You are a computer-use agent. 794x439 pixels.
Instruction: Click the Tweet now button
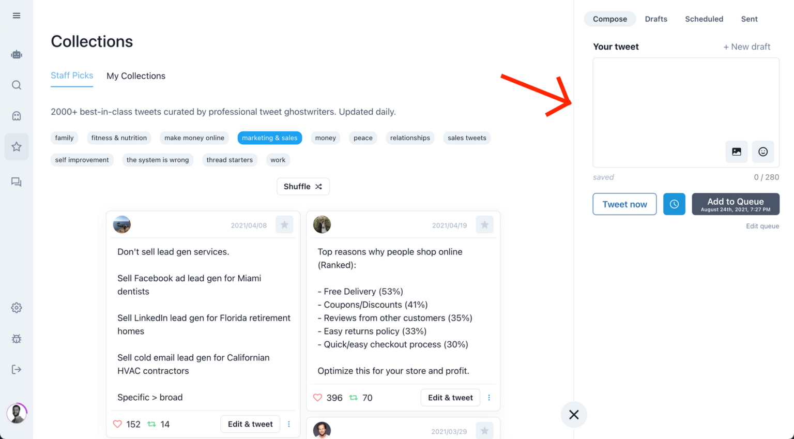[624, 204]
